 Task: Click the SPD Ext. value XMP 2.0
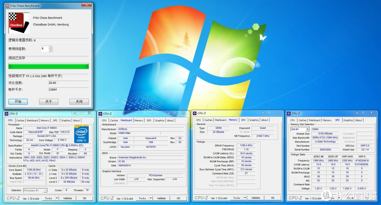[x=365, y=145]
